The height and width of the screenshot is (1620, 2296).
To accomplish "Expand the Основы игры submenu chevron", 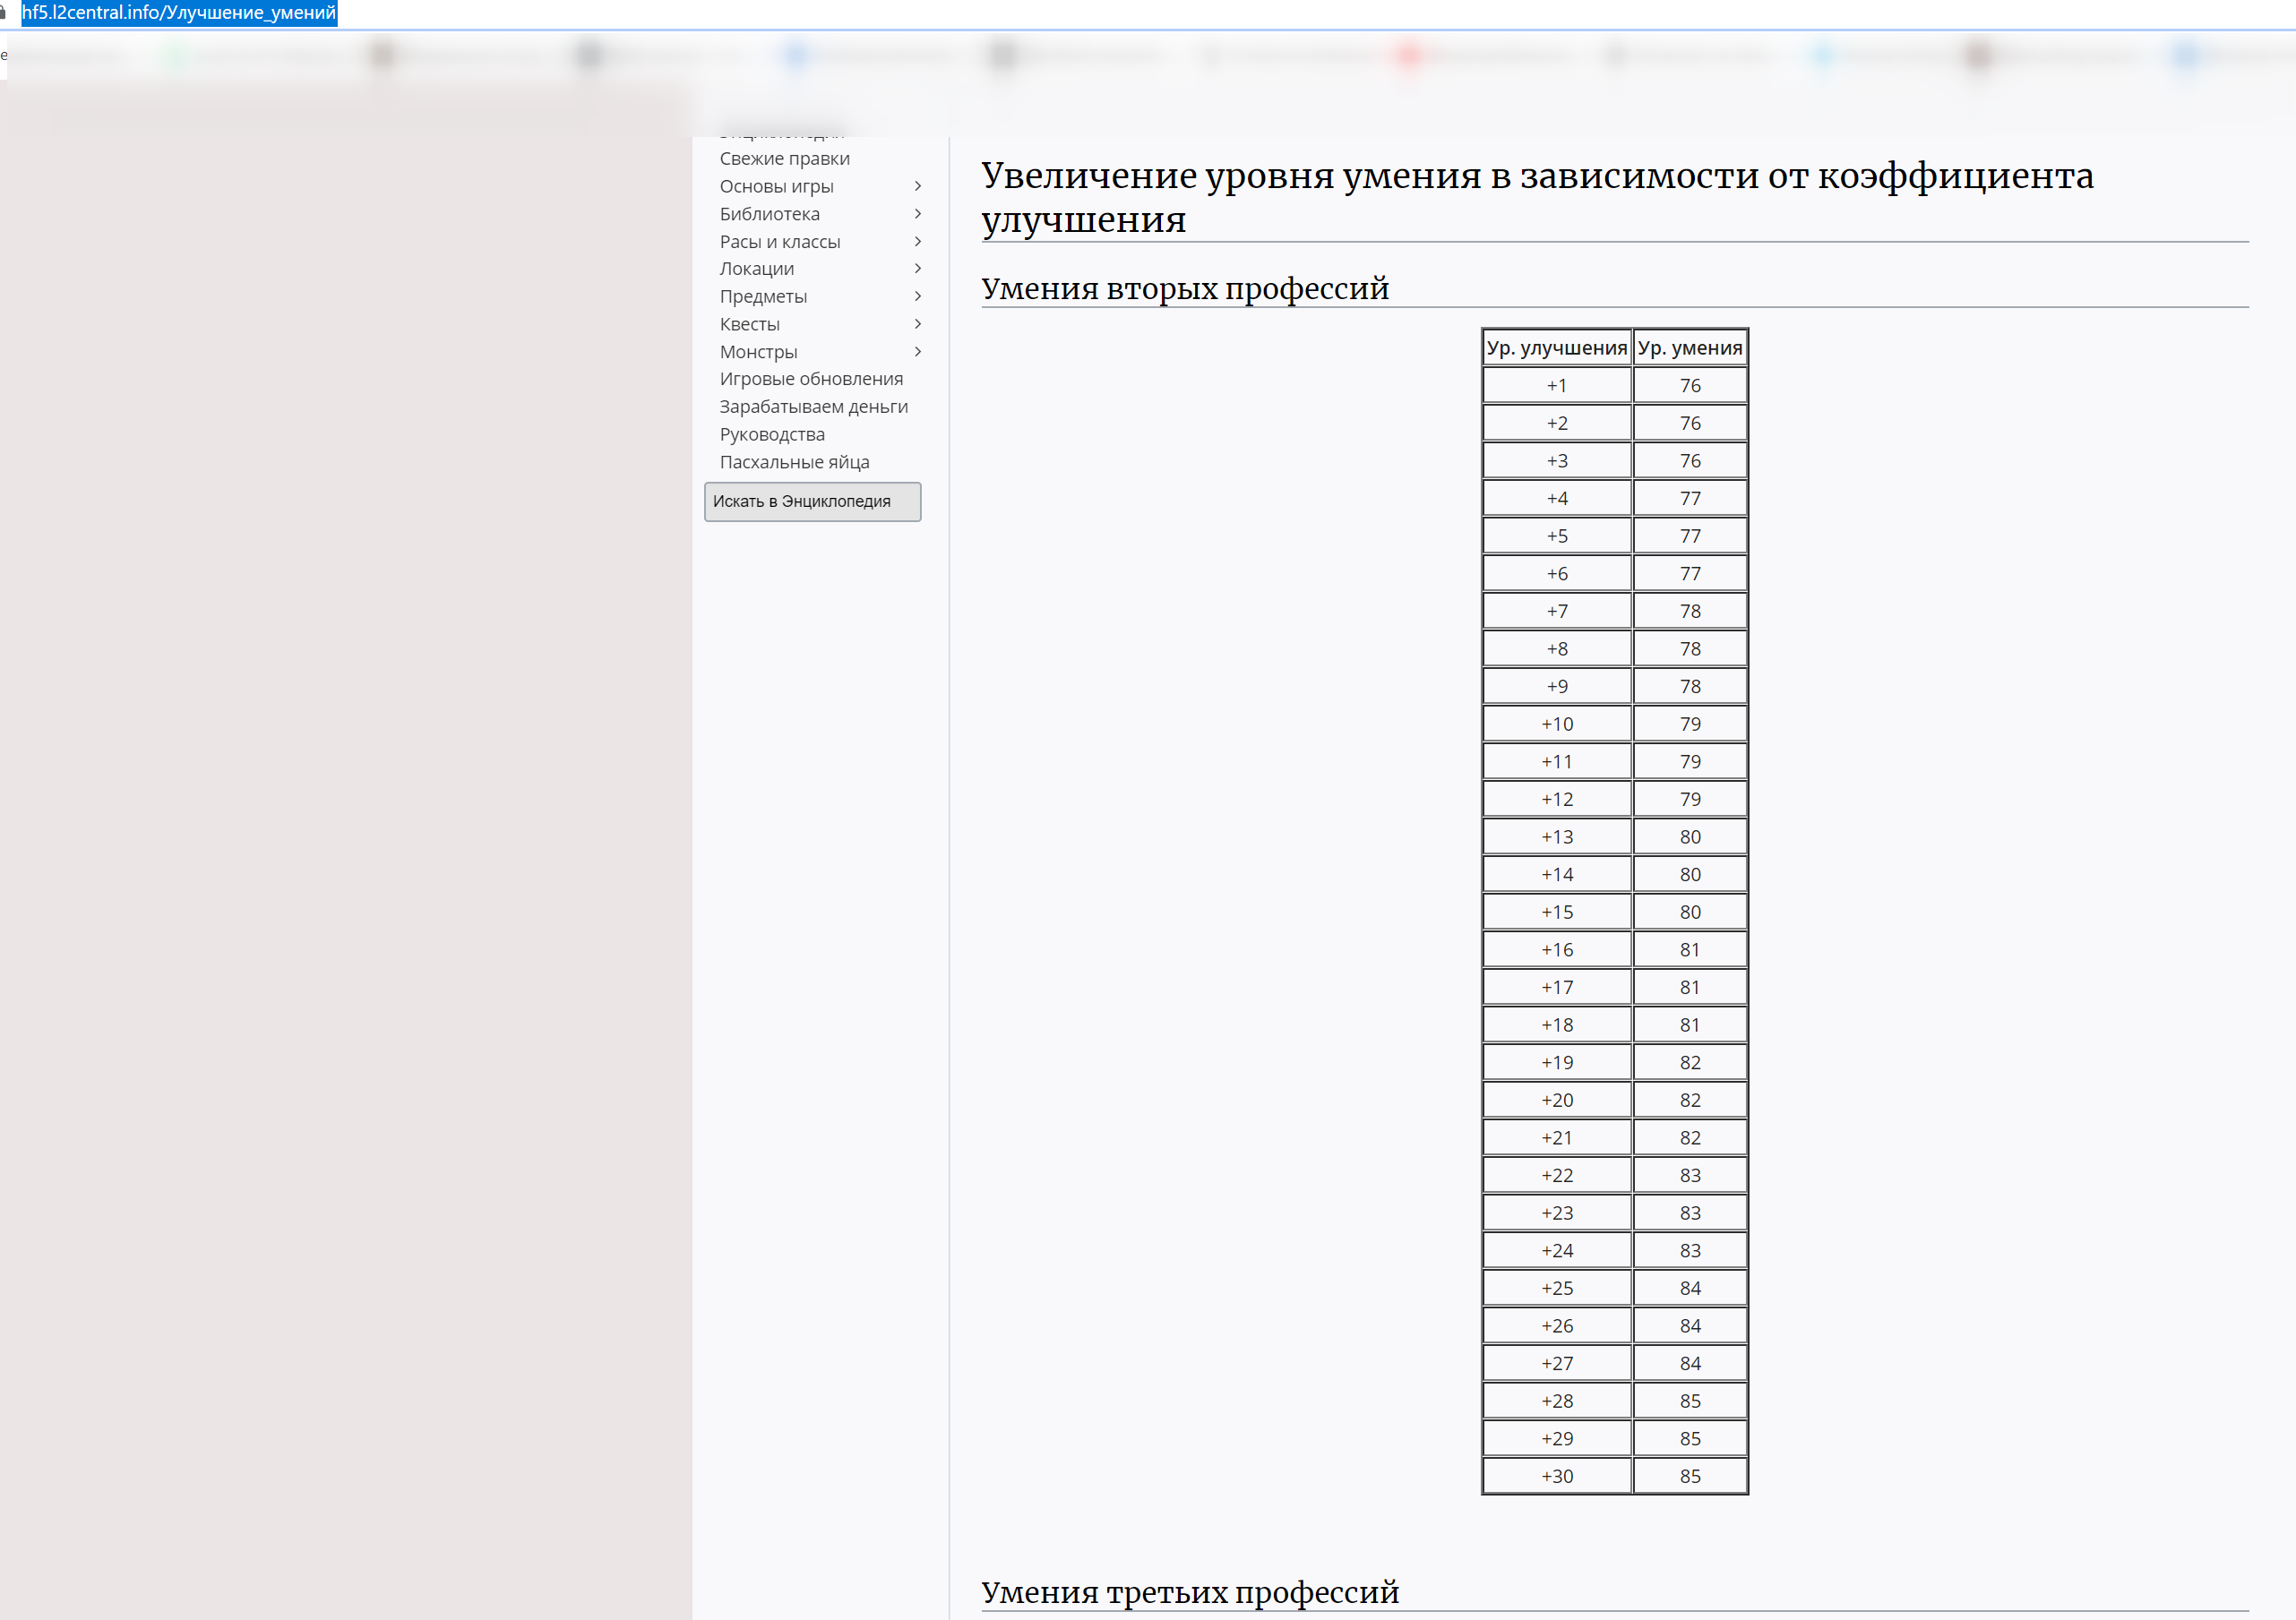I will [x=917, y=187].
